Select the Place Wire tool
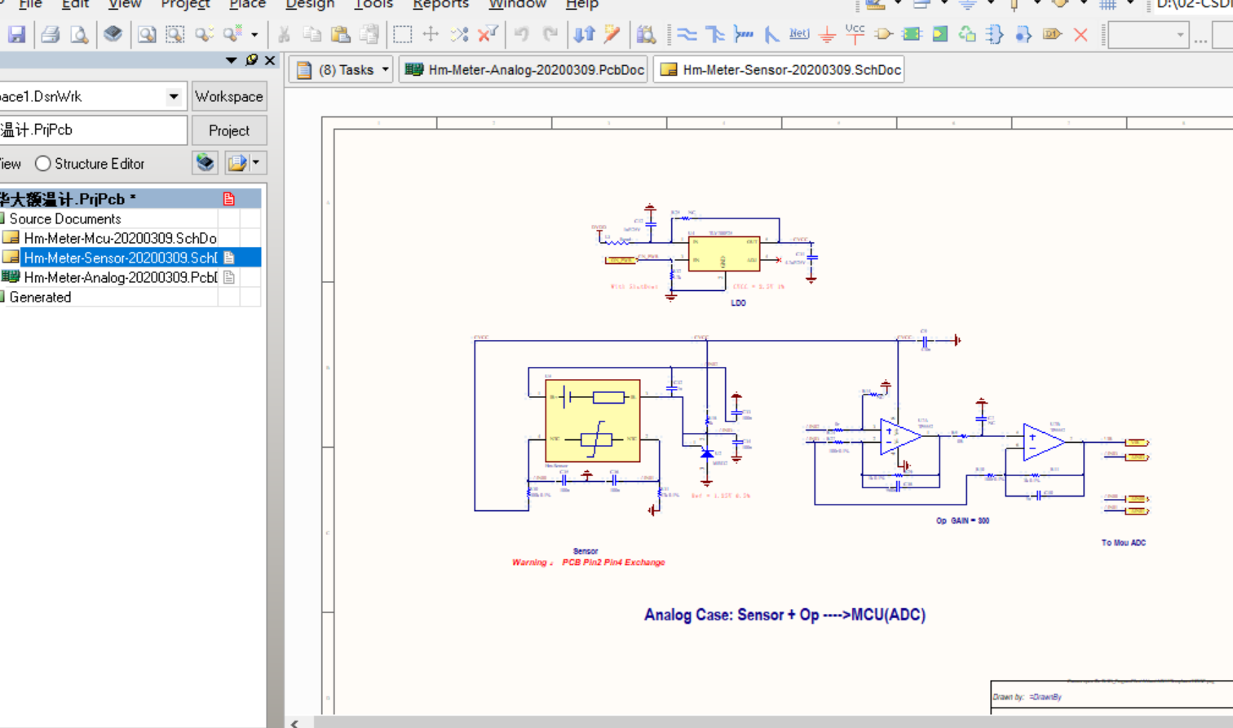The image size is (1233, 728). 687,34
